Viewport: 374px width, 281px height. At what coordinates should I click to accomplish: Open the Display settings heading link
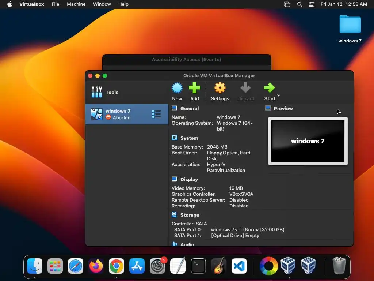[189, 179]
